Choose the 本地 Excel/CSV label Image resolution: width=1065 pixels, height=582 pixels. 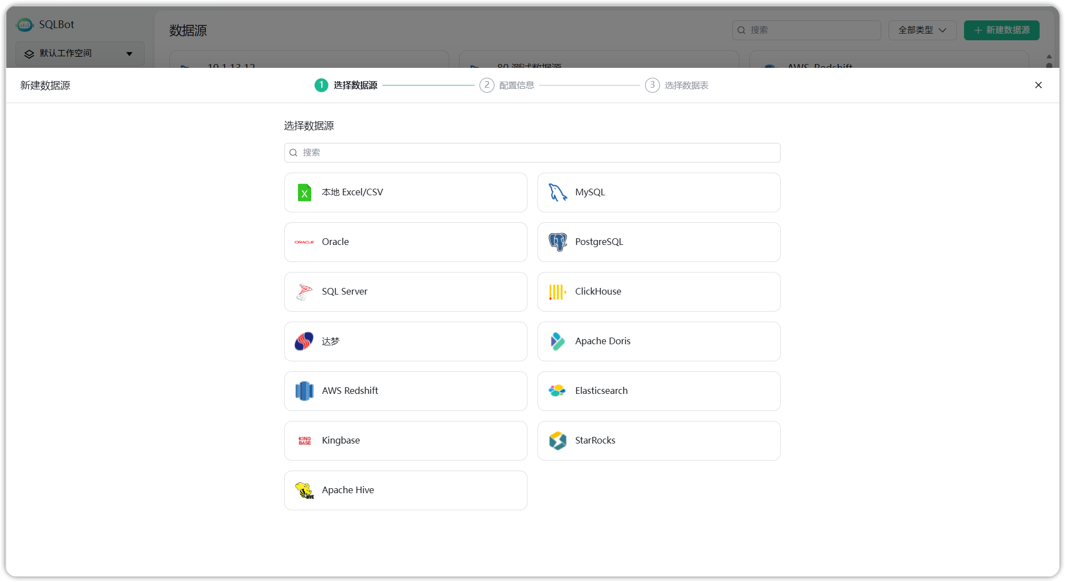[x=352, y=193]
